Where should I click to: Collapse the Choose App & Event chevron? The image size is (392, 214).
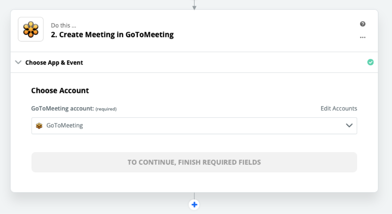18,62
